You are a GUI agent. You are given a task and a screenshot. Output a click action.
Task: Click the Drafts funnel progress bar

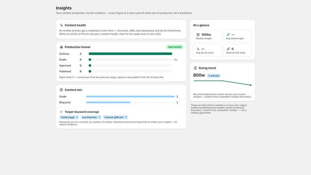point(130,60)
